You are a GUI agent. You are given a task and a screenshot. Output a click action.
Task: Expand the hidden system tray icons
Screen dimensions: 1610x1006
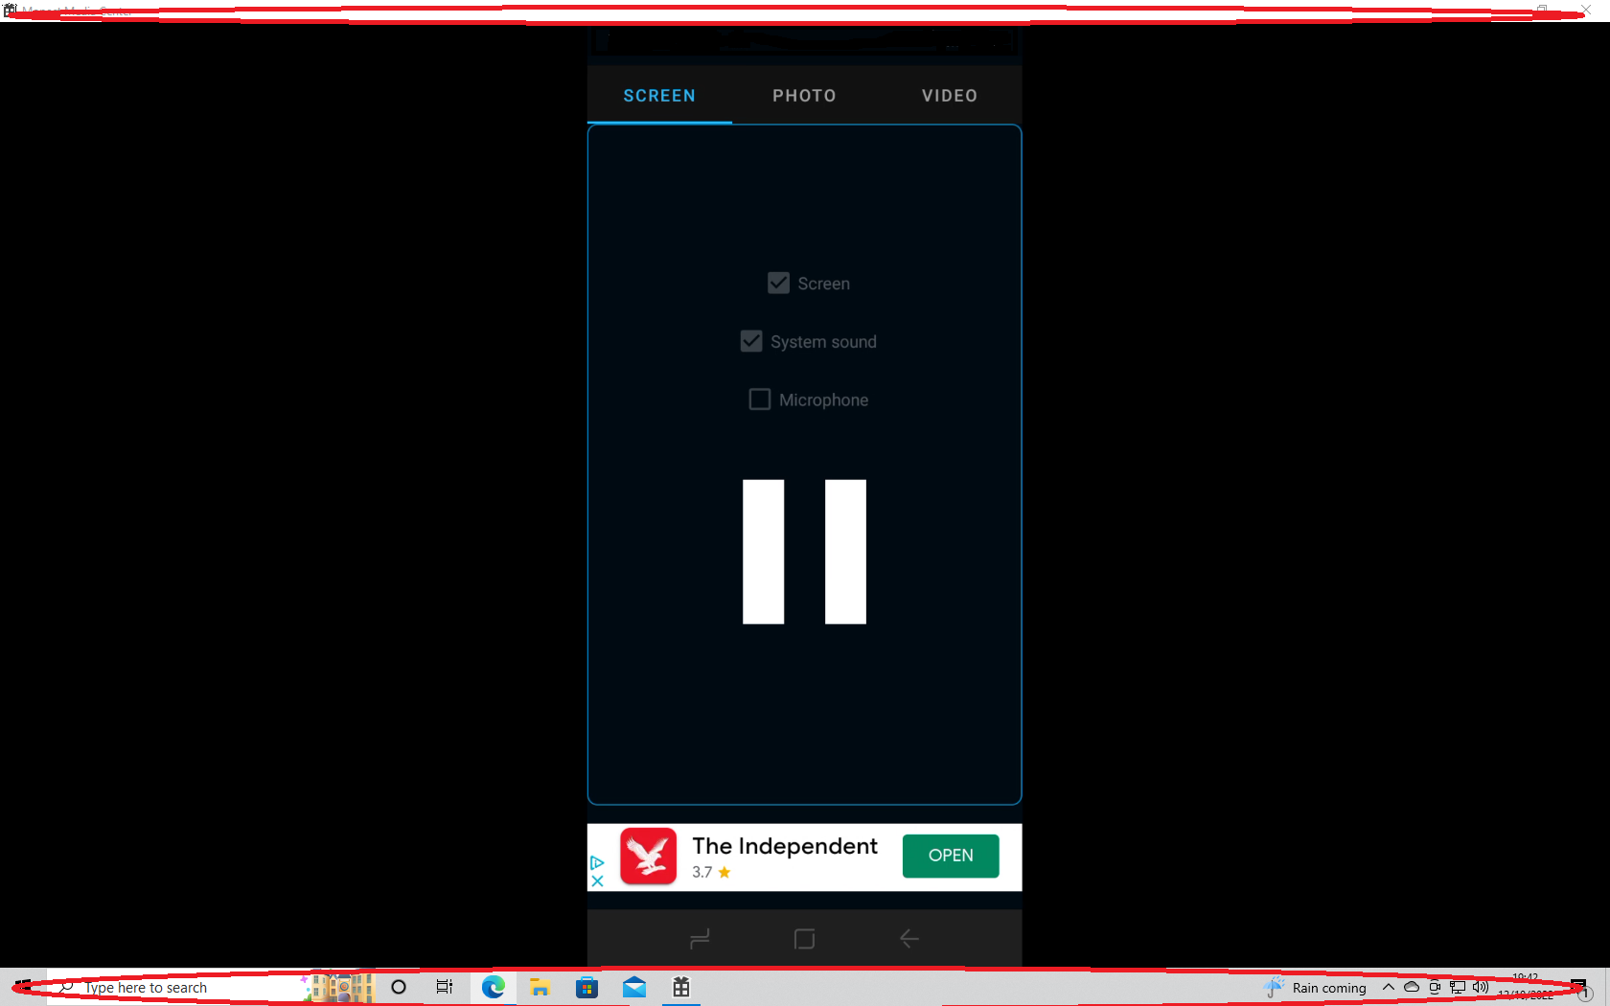(1388, 988)
